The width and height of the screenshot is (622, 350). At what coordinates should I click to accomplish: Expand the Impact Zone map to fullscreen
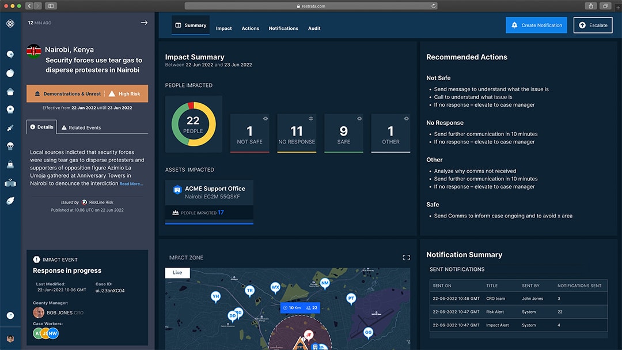[x=406, y=257]
